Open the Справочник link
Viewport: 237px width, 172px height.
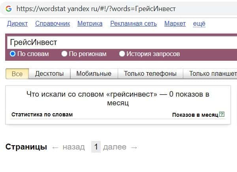tap(53, 24)
